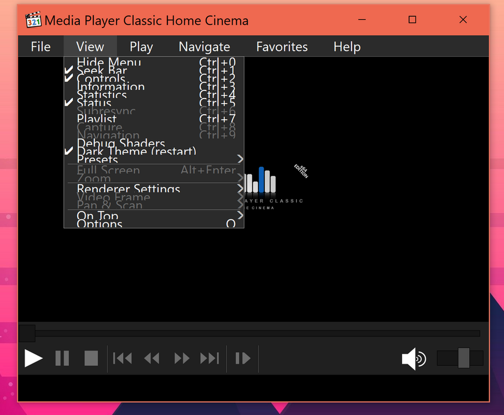504x415 pixels.
Task: Close the Media Player Classic window
Action: (463, 20)
